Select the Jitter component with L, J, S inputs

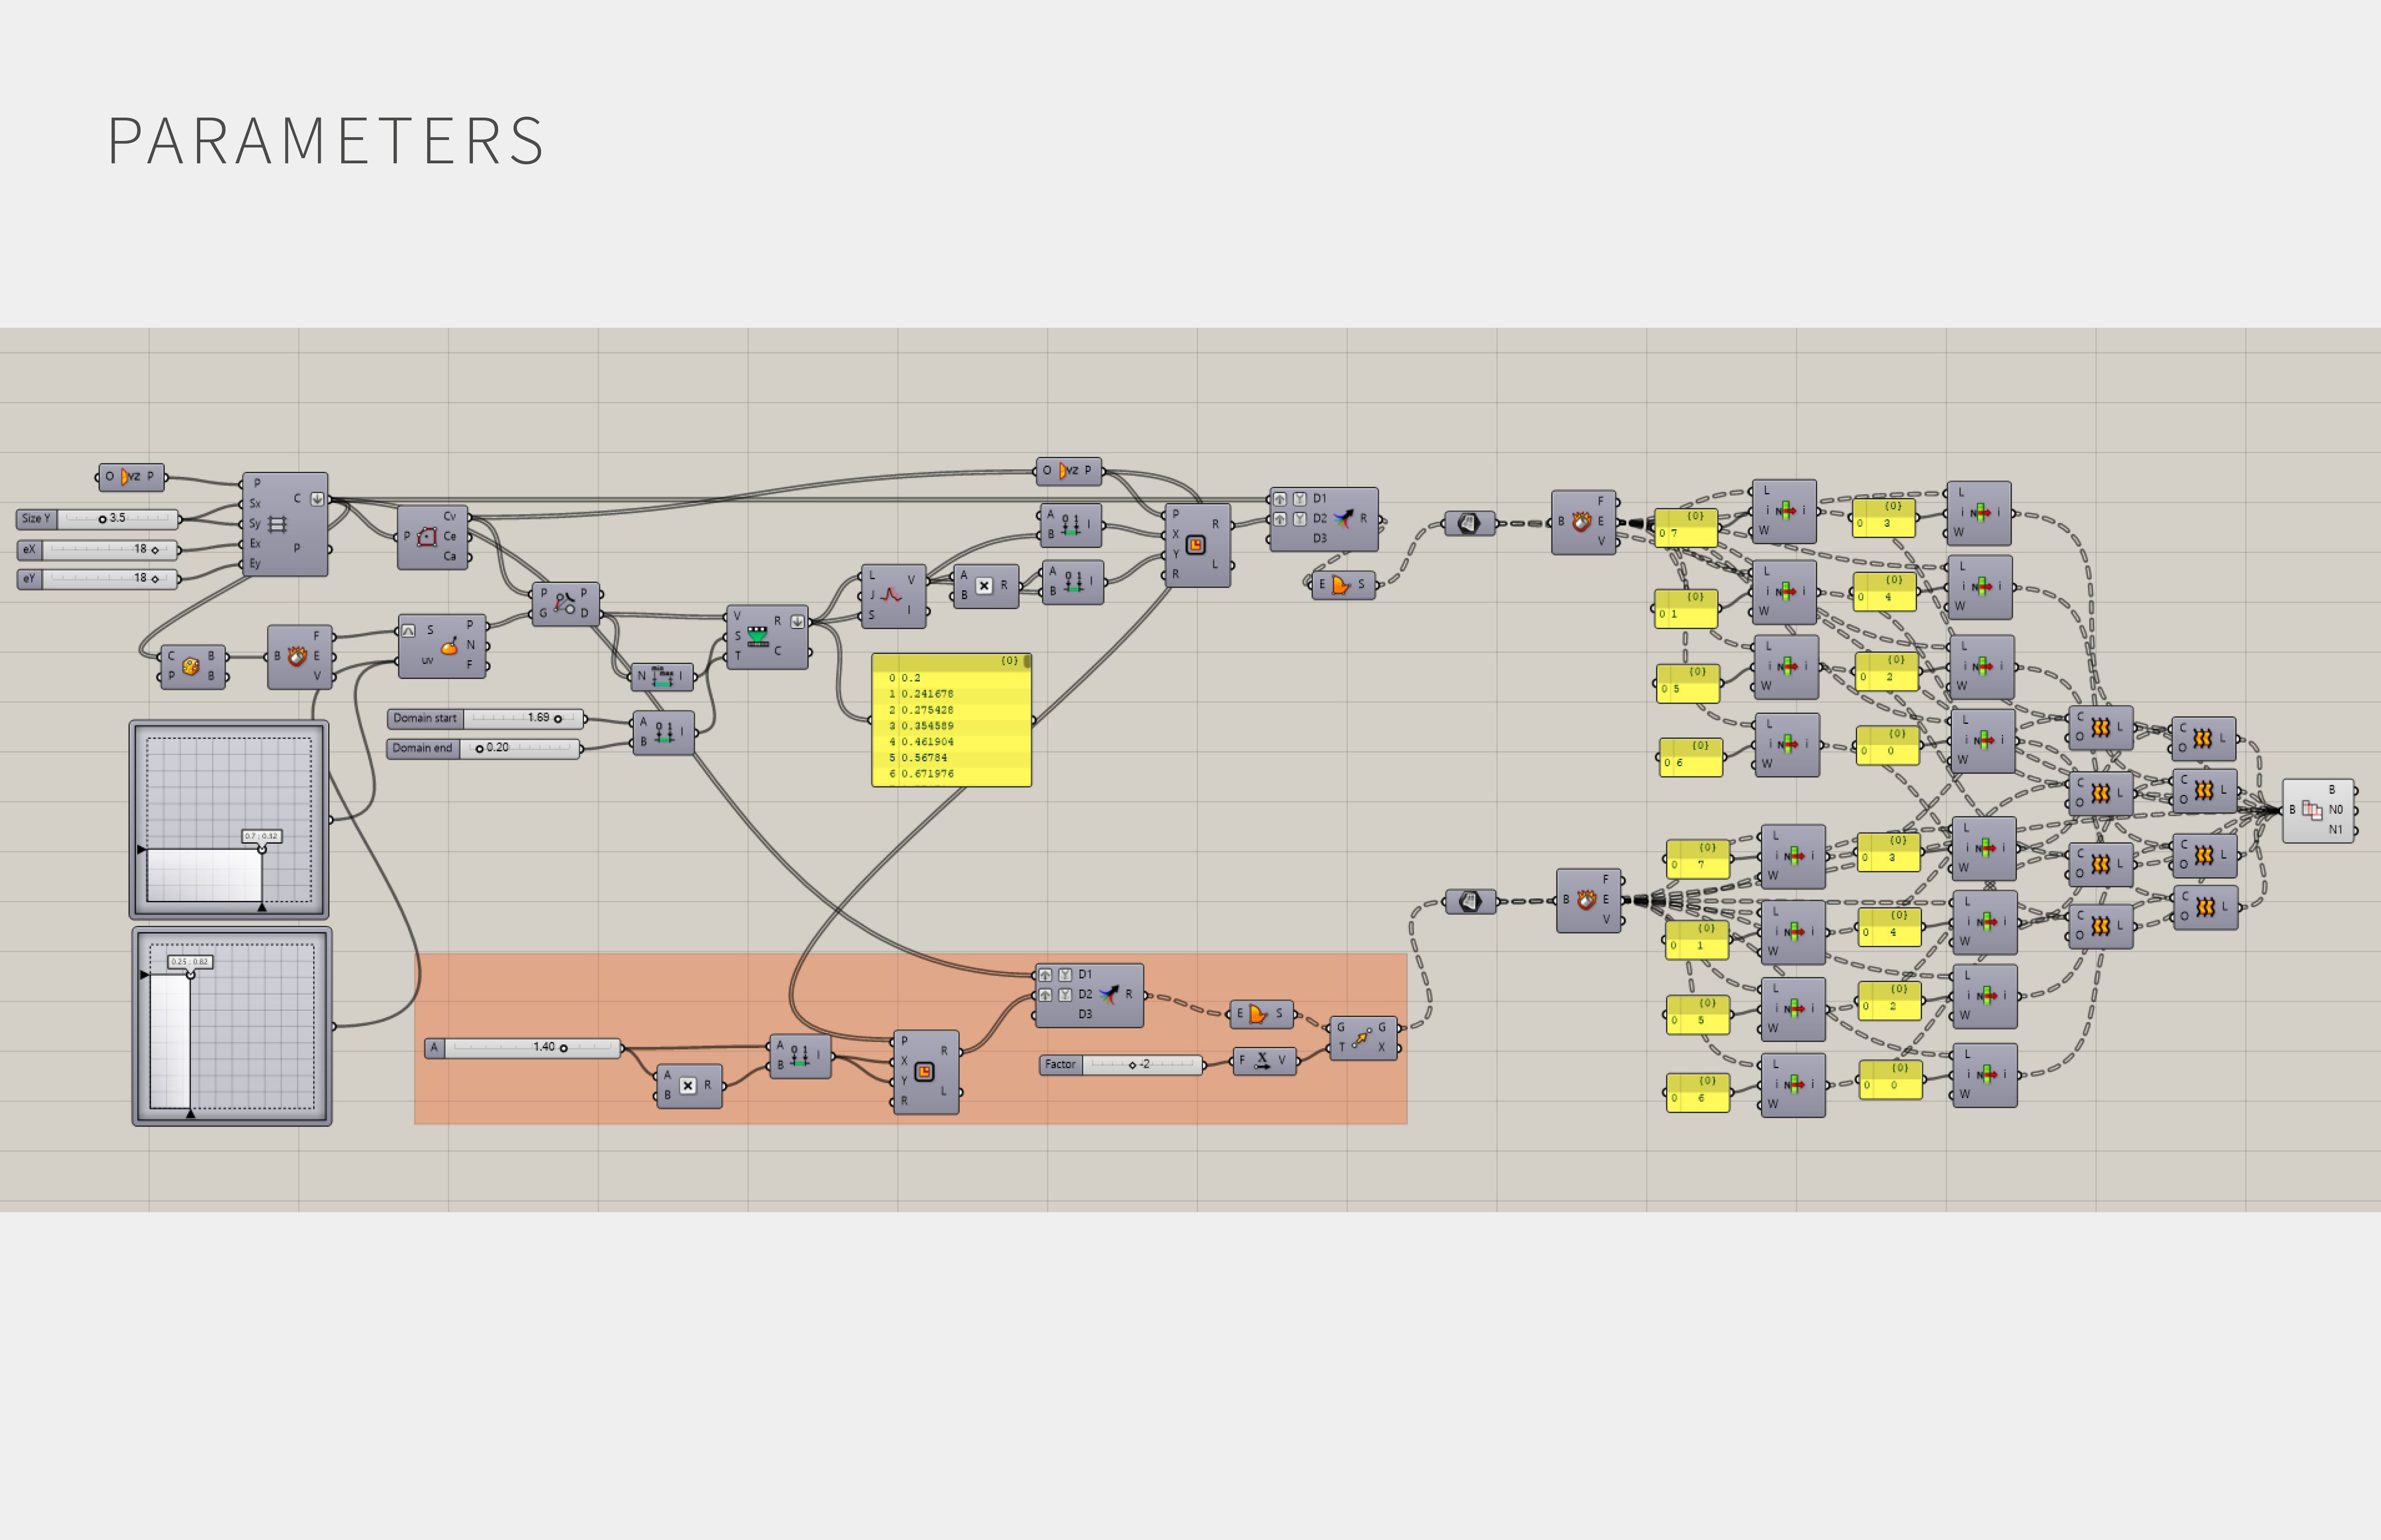coord(890,596)
